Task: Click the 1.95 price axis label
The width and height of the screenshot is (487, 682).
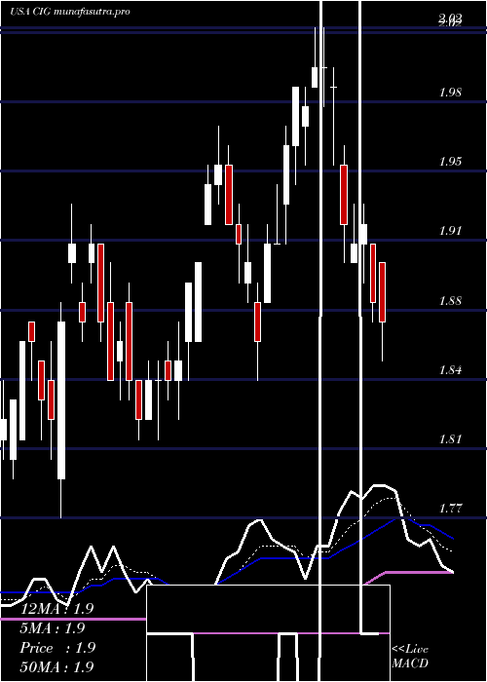Action: (450, 162)
